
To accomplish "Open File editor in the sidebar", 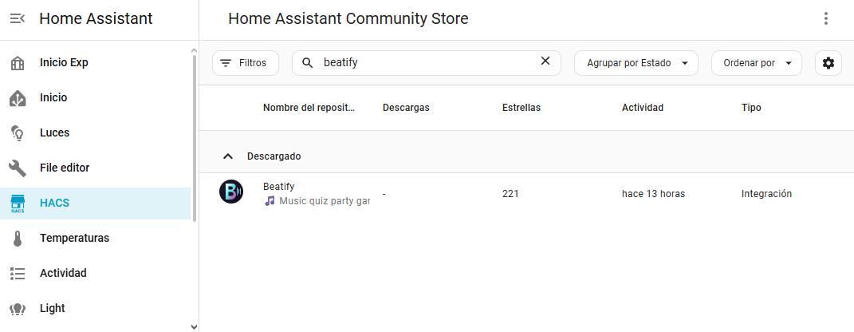I will click(96, 168).
